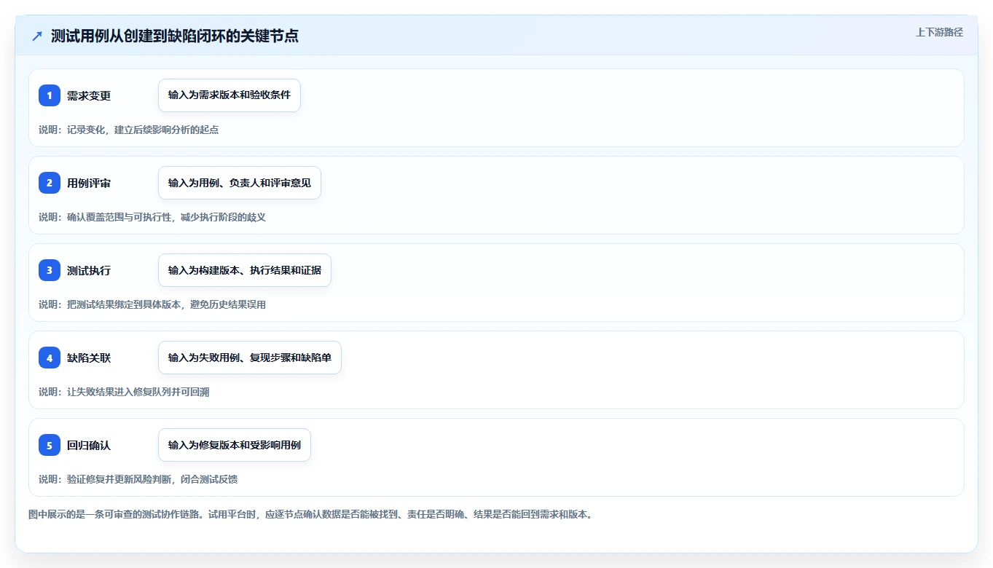993x568 pixels.
Task: Click description 说明：确认覆盖范围与可执行性
Action: [152, 217]
